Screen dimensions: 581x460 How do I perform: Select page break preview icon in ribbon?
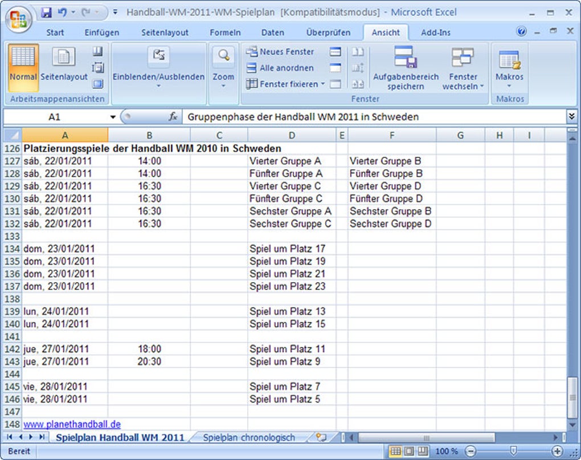pyautogui.click(x=97, y=51)
